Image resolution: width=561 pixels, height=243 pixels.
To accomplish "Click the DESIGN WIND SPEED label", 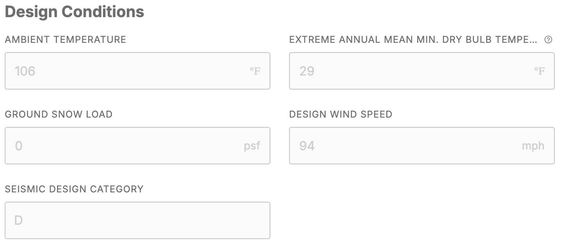I will tap(340, 114).
